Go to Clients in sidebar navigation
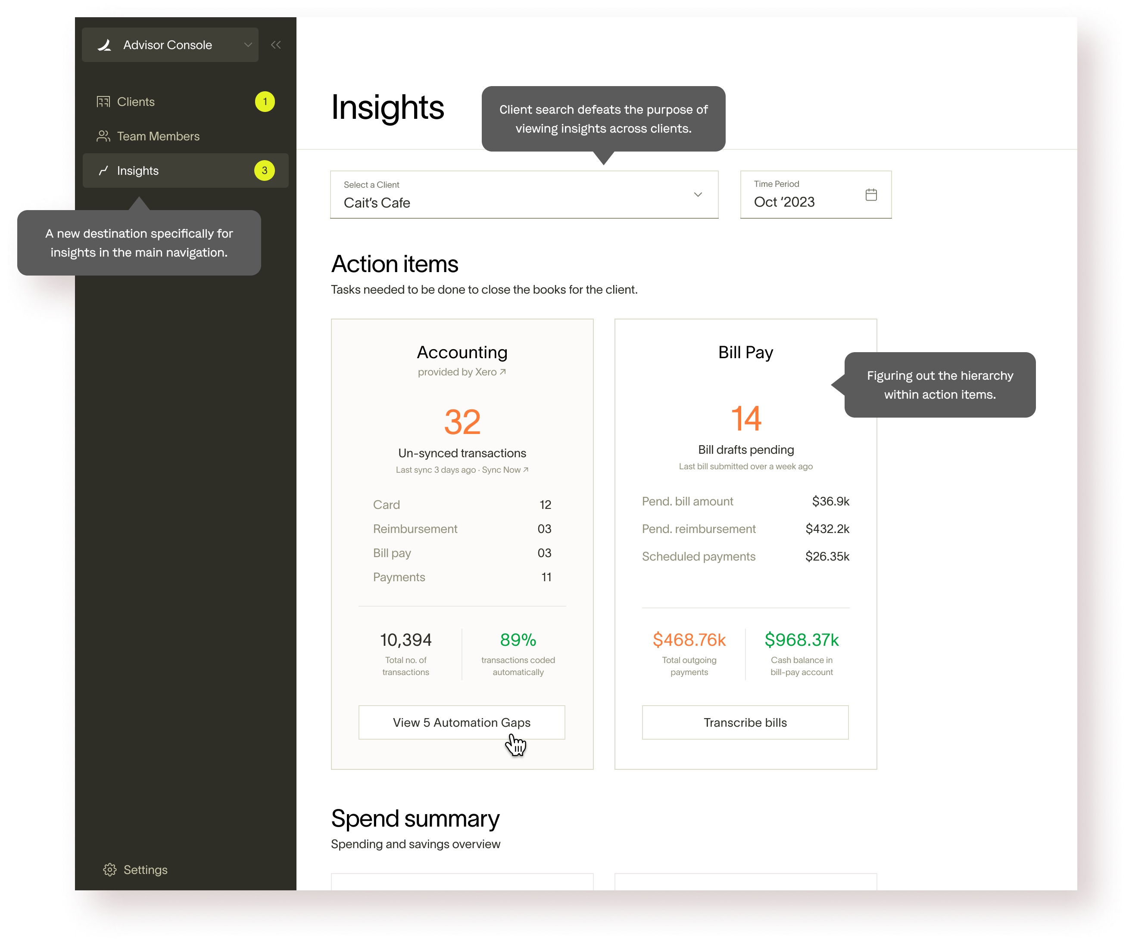The image size is (1129, 942). click(136, 102)
